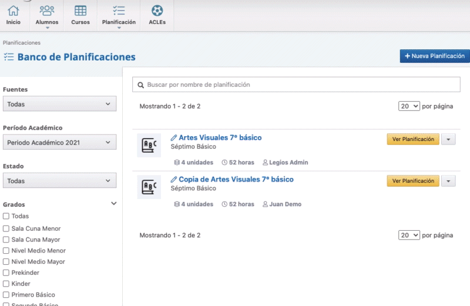Check the Sala Cuna Menor checkbox
The height and width of the screenshot is (306, 470).
coord(6,228)
